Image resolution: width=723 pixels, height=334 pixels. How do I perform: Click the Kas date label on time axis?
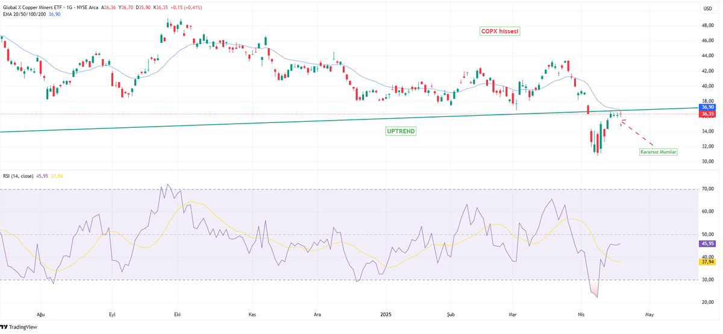(253, 315)
